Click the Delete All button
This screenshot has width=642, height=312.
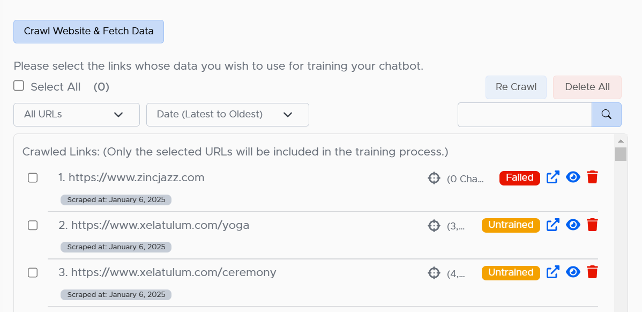(587, 87)
